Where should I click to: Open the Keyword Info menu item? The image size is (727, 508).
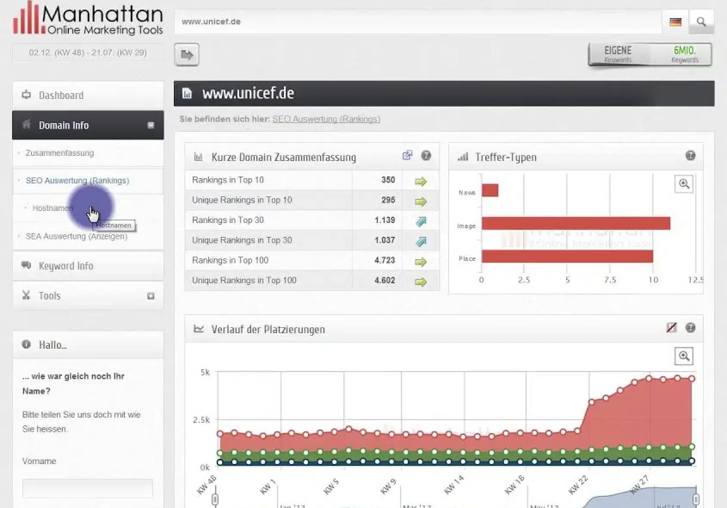click(66, 266)
